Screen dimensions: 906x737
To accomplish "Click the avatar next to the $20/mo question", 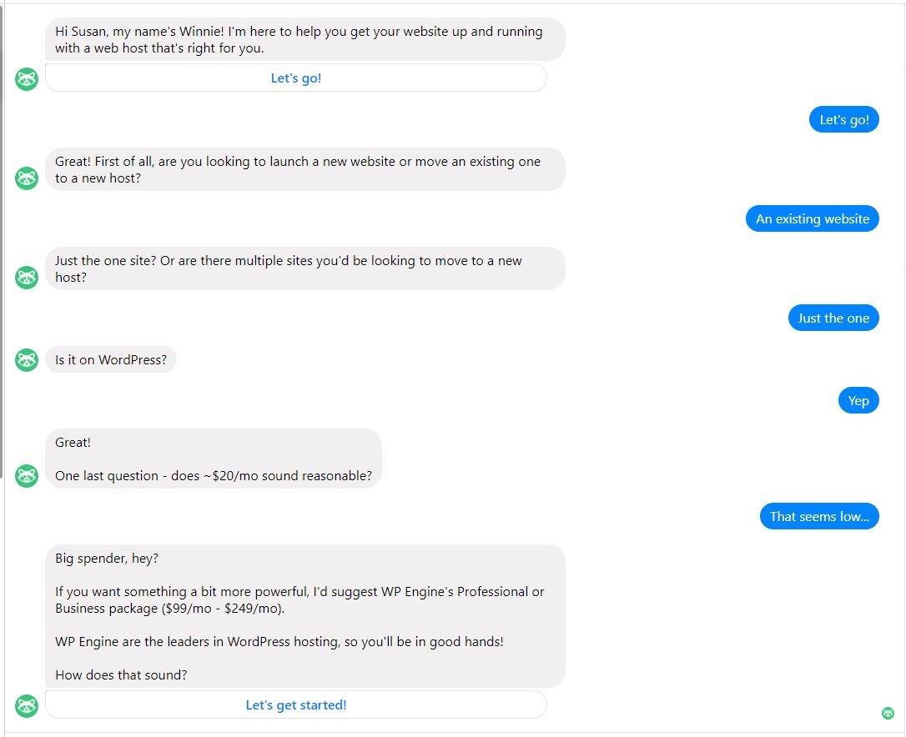I will (27, 475).
